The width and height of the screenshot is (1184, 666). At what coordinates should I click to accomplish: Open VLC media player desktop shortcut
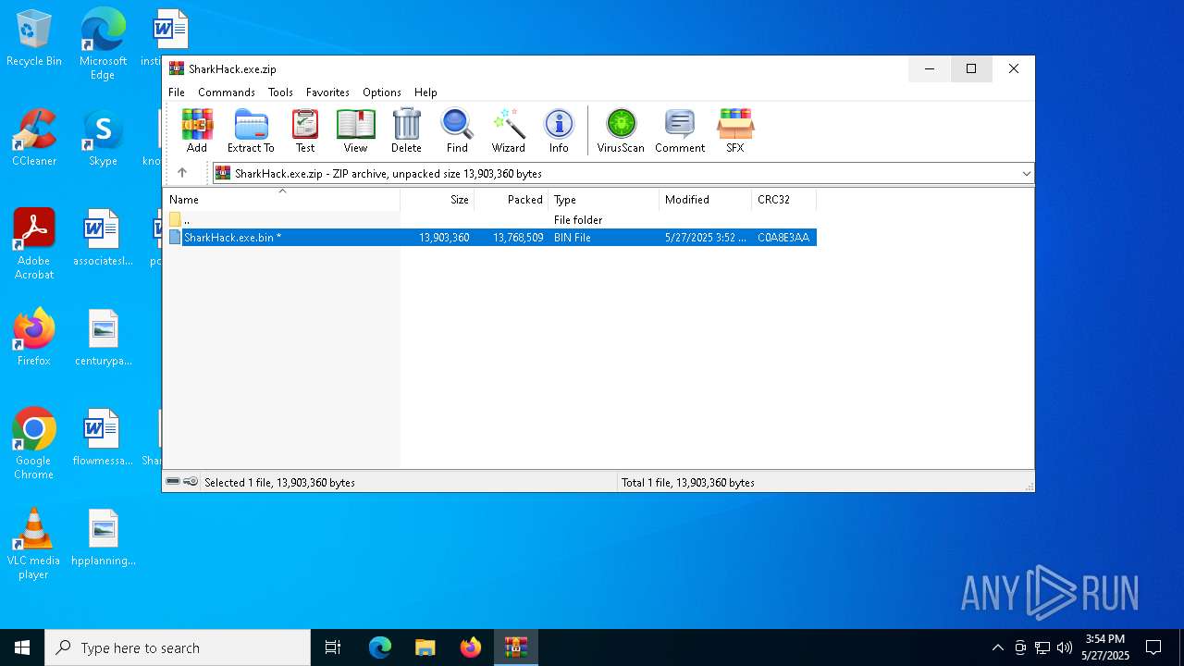pyautogui.click(x=34, y=544)
